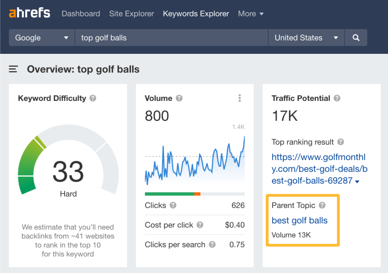Expand the top ranking URL dropdown arrow
Viewport: 388px width, 273px height.
357,182
